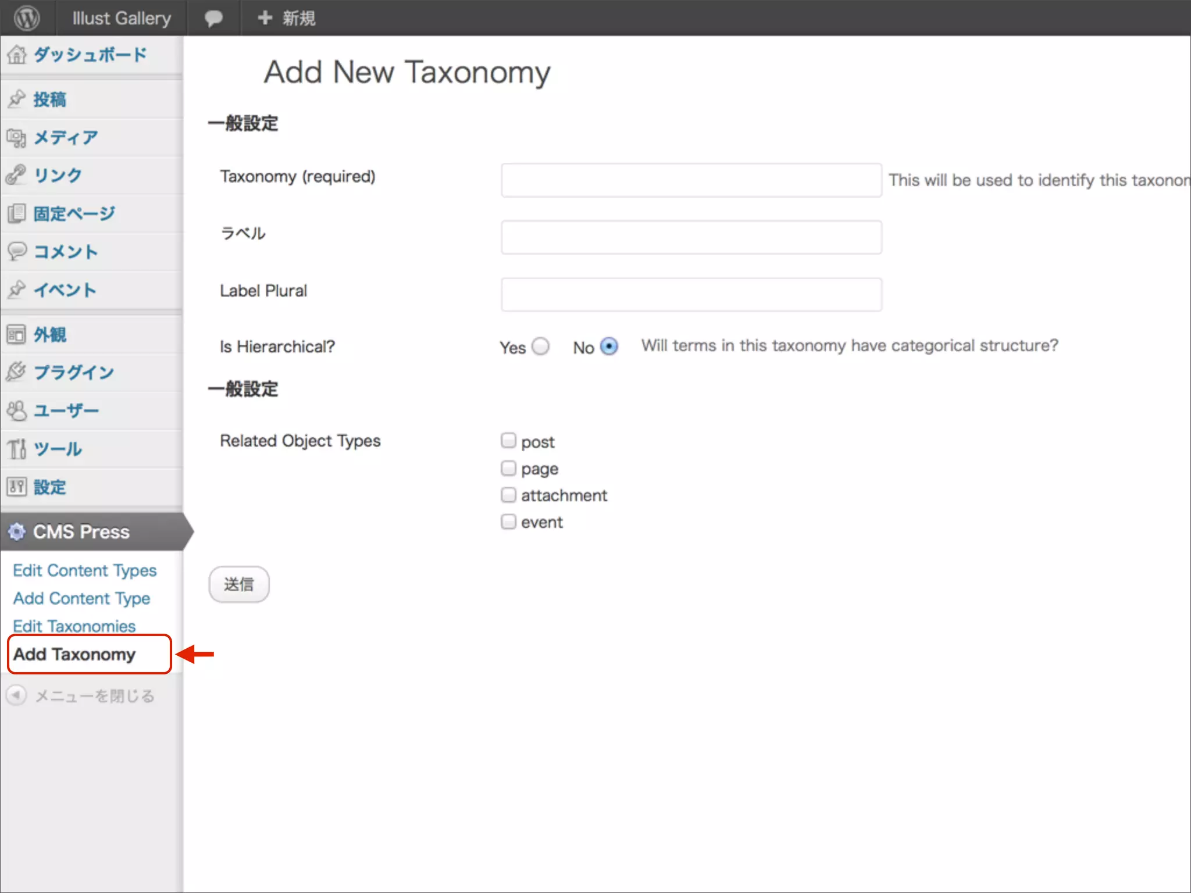Open the comments bubble icon in admin bar
The height and width of the screenshot is (893, 1191).
tap(213, 18)
